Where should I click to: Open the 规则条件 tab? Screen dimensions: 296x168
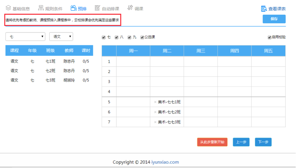54,9
